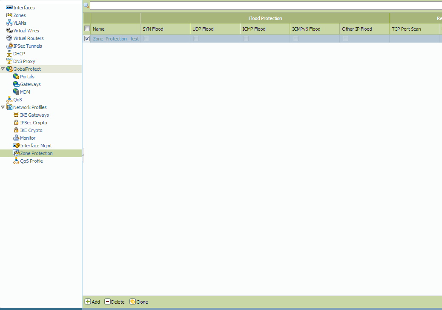The width and height of the screenshot is (442, 310).
Task: Select the QoS Profile item
Action: point(31,161)
